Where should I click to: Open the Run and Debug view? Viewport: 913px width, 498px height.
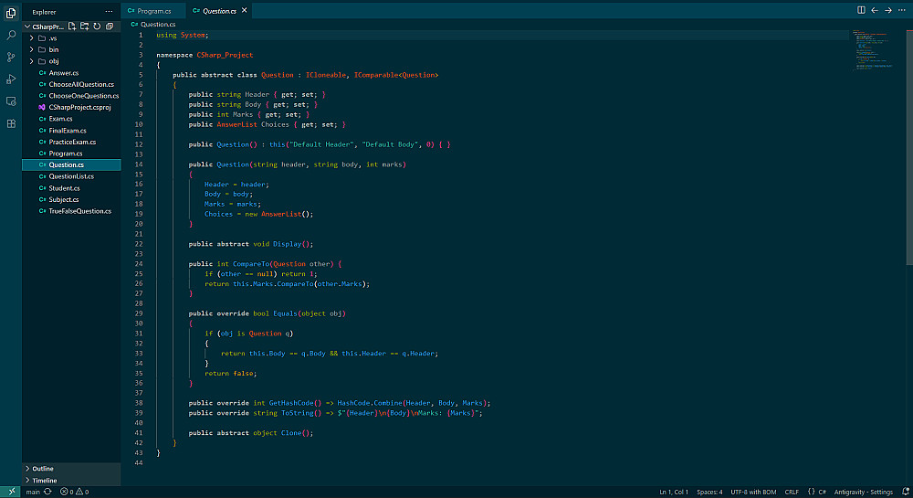(x=11, y=79)
